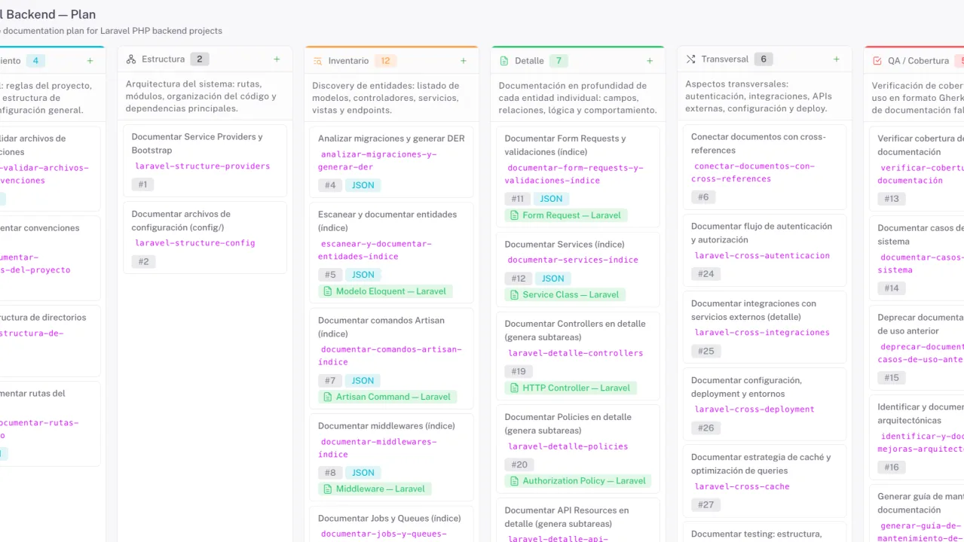
Task: Click the Inventario count badge 12
Action: pyautogui.click(x=386, y=61)
